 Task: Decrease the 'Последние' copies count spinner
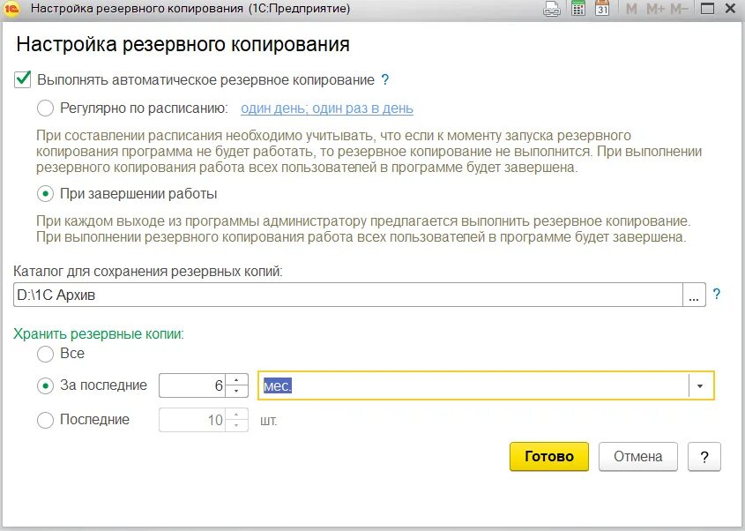tap(236, 426)
